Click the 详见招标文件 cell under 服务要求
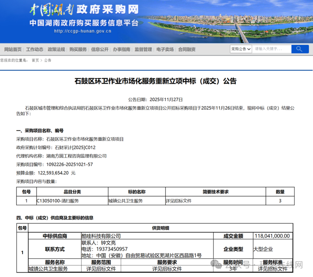 (x=167, y=269)
